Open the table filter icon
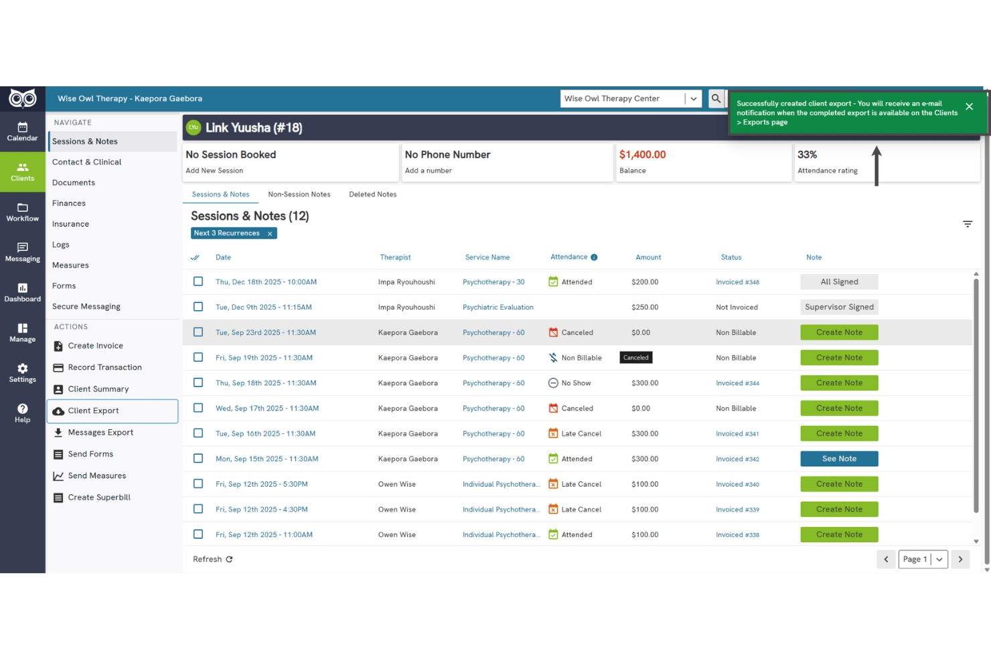Image resolution: width=991 pixels, height=660 pixels. coord(968,224)
